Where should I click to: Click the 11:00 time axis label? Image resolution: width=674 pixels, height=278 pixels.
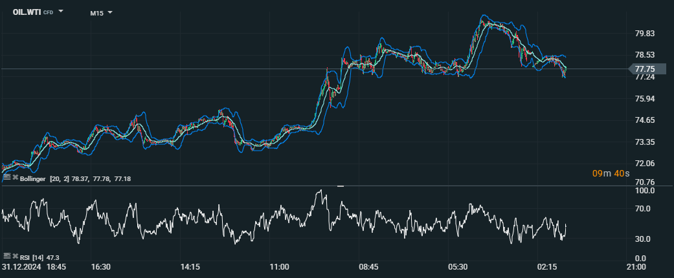click(x=279, y=266)
